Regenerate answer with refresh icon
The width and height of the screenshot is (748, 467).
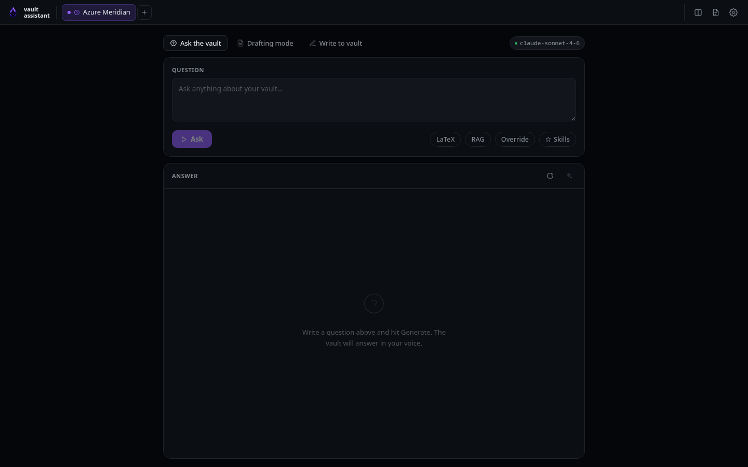tap(550, 176)
